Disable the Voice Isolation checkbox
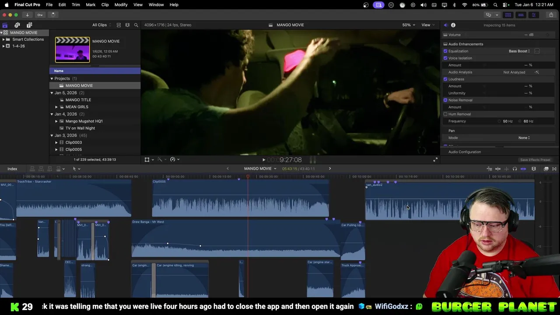Screen dimensions: 560x315 tap(445, 58)
